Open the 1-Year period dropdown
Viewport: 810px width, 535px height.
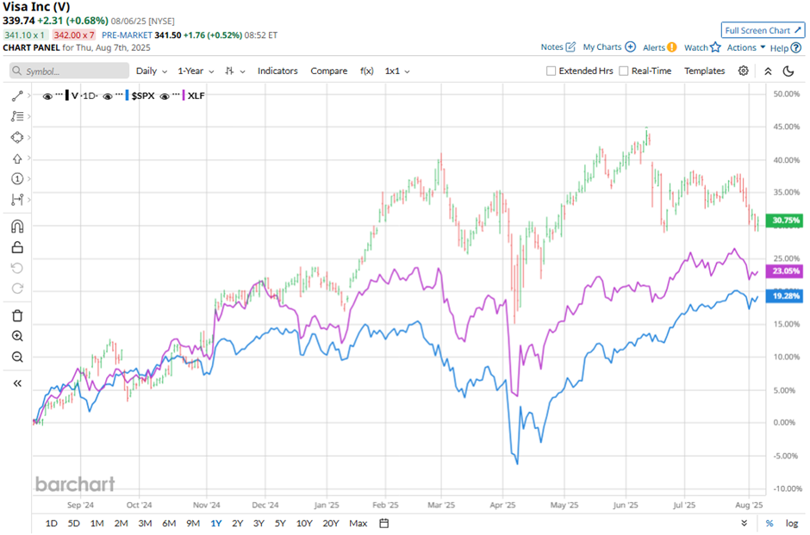196,72
